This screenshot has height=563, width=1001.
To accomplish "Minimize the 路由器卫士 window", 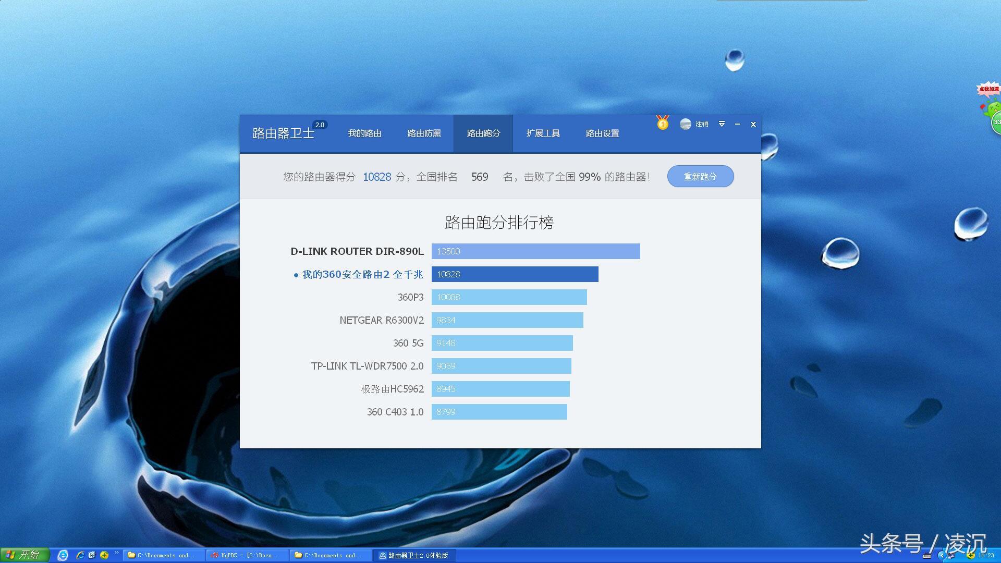I will 737,124.
